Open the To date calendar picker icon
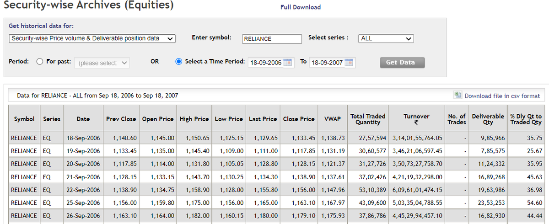 349,63
